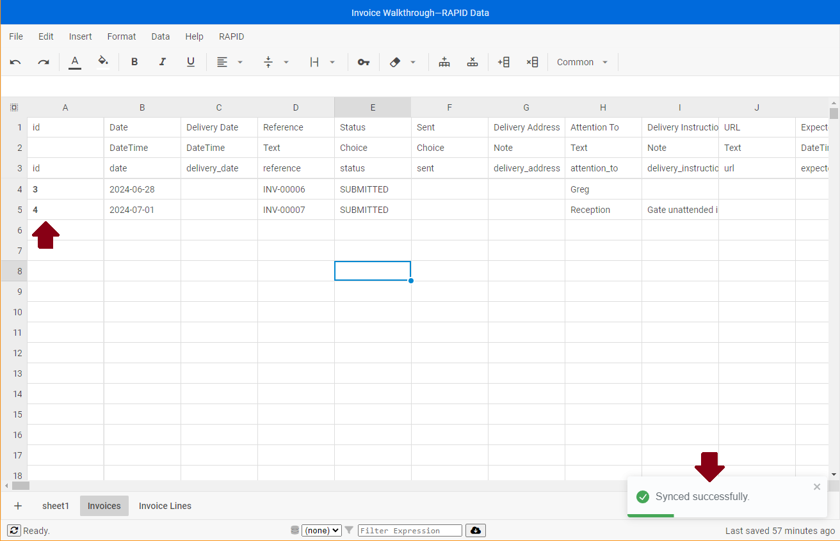840x541 pixels.
Task: Click the formula bar input
Action: click(x=420, y=86)
